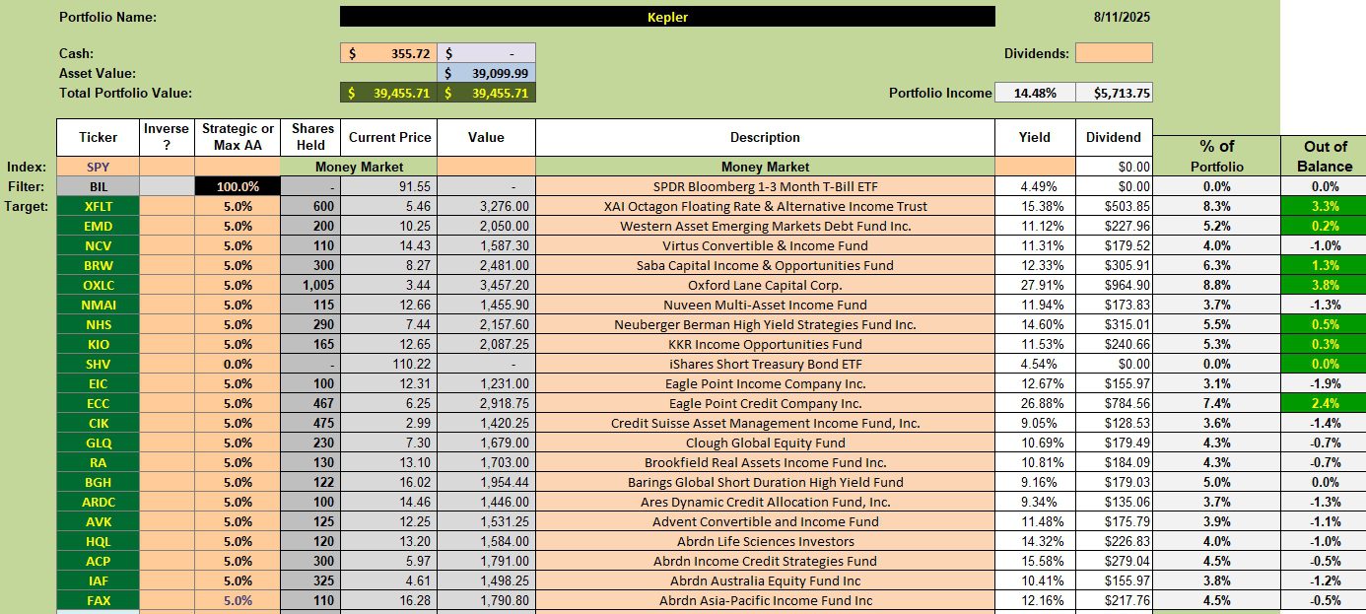
Task: Click the Current Price column header
Action: (388, 137)
